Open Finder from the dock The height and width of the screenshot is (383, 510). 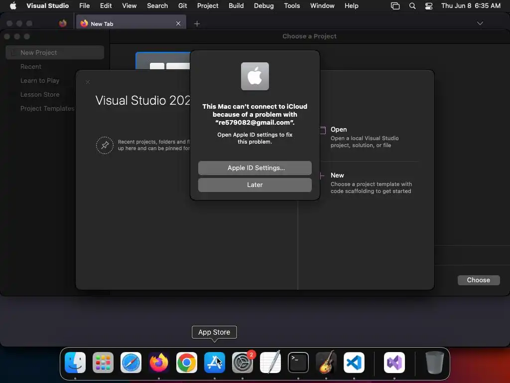pyautogui.click(x=75, y=363)
